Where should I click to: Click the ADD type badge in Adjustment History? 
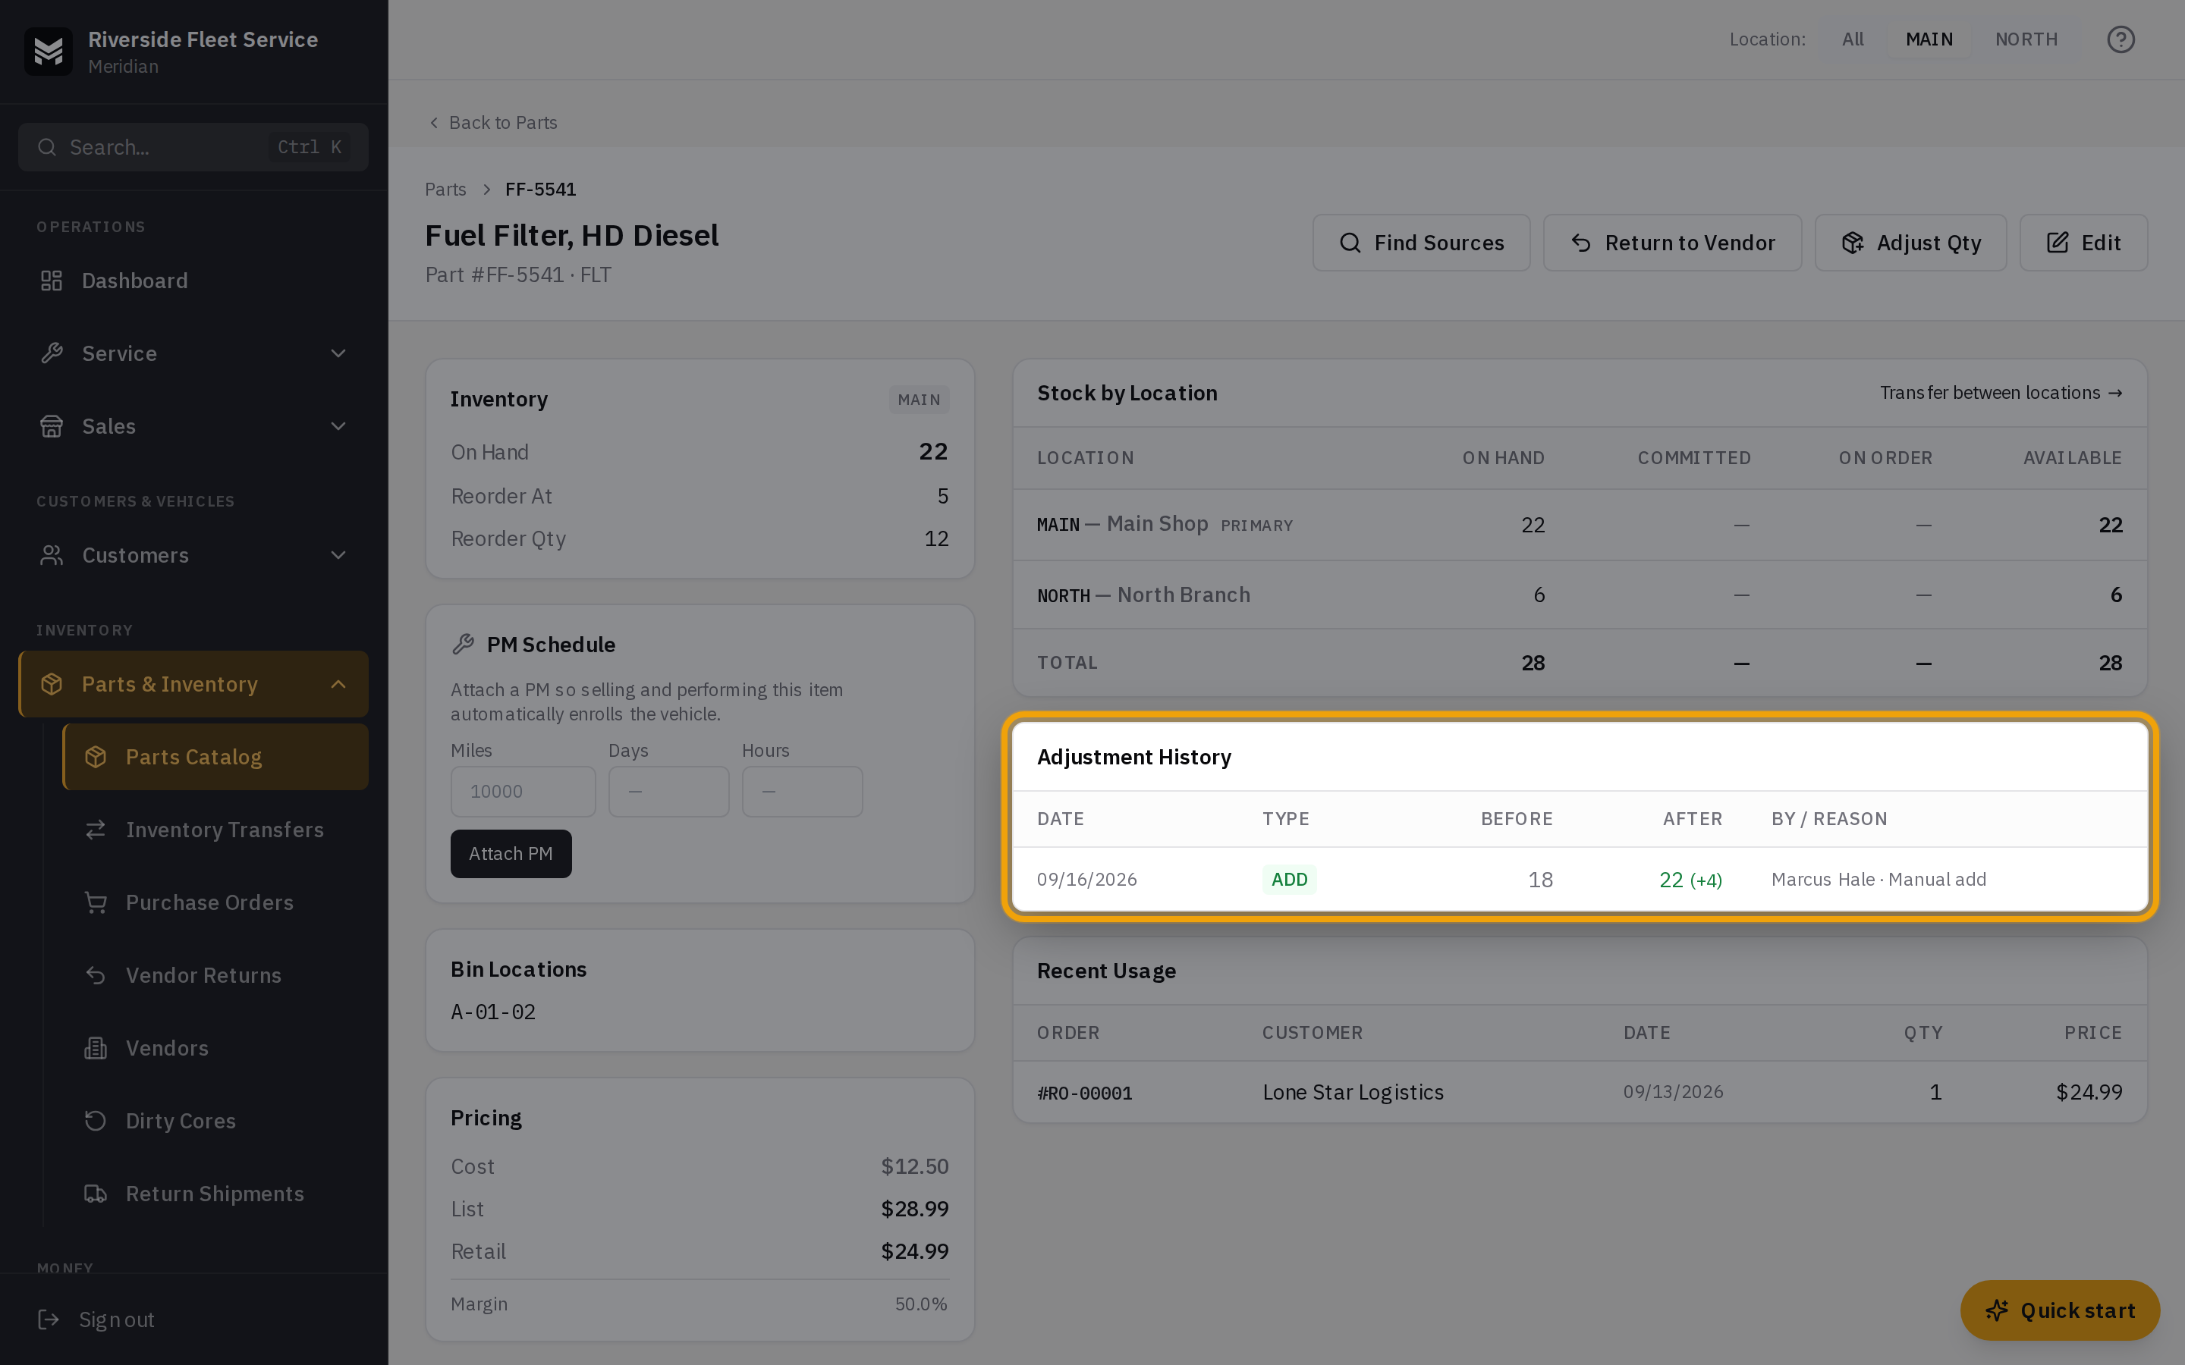1289,880
